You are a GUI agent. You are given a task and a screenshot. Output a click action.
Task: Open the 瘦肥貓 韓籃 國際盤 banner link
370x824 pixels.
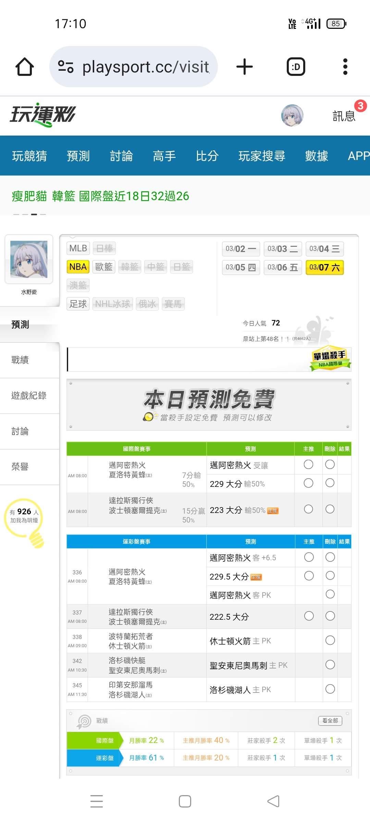point(100,196)
